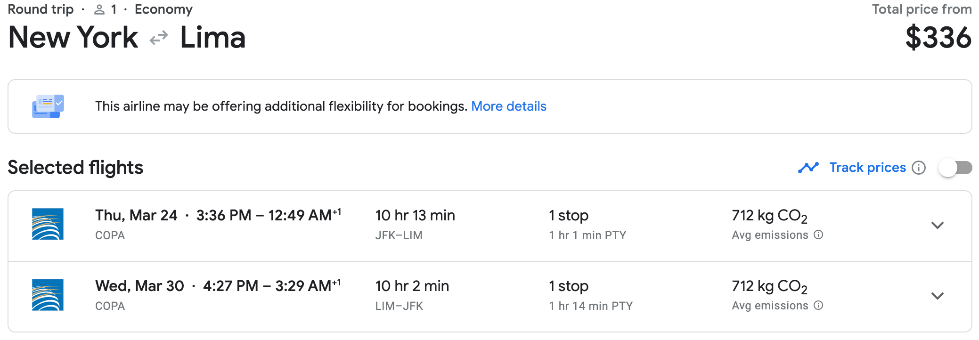Viewport: 979px width, 340px height.
Task: Click the 1 hr 14 min PTY layover
Action: pos(591,306)
